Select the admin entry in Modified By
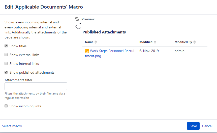This screenshot has height=133, width=217. pyautogui.click(x=179, y=51)
